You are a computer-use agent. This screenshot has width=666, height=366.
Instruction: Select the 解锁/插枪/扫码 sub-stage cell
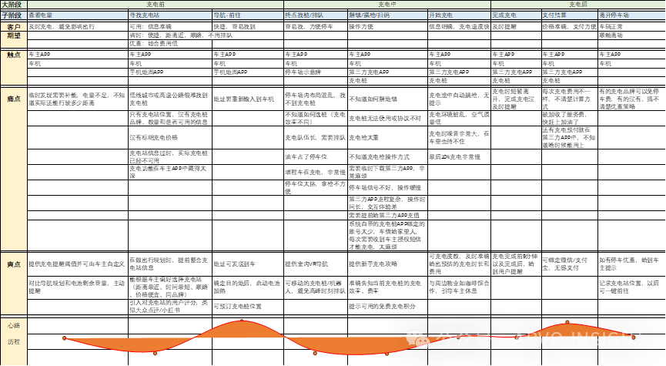point(387,15)
